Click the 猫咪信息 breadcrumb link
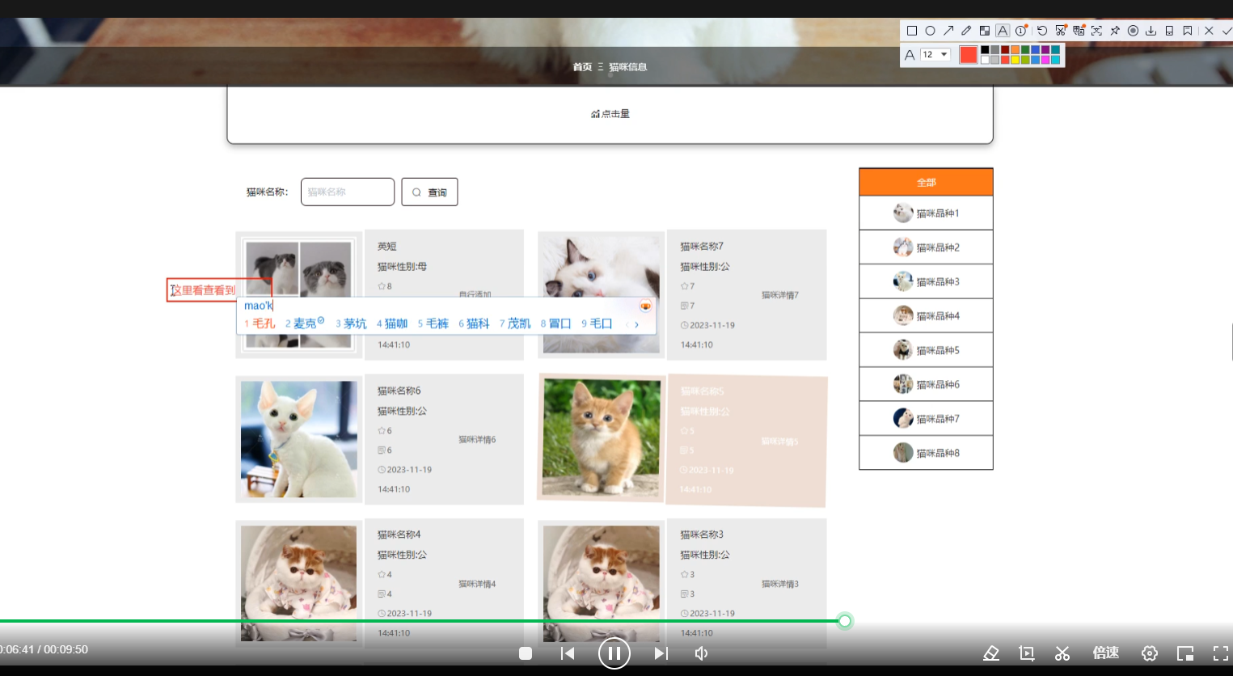1233x676 pixels. pyautogui.click(x=627, y=67)
